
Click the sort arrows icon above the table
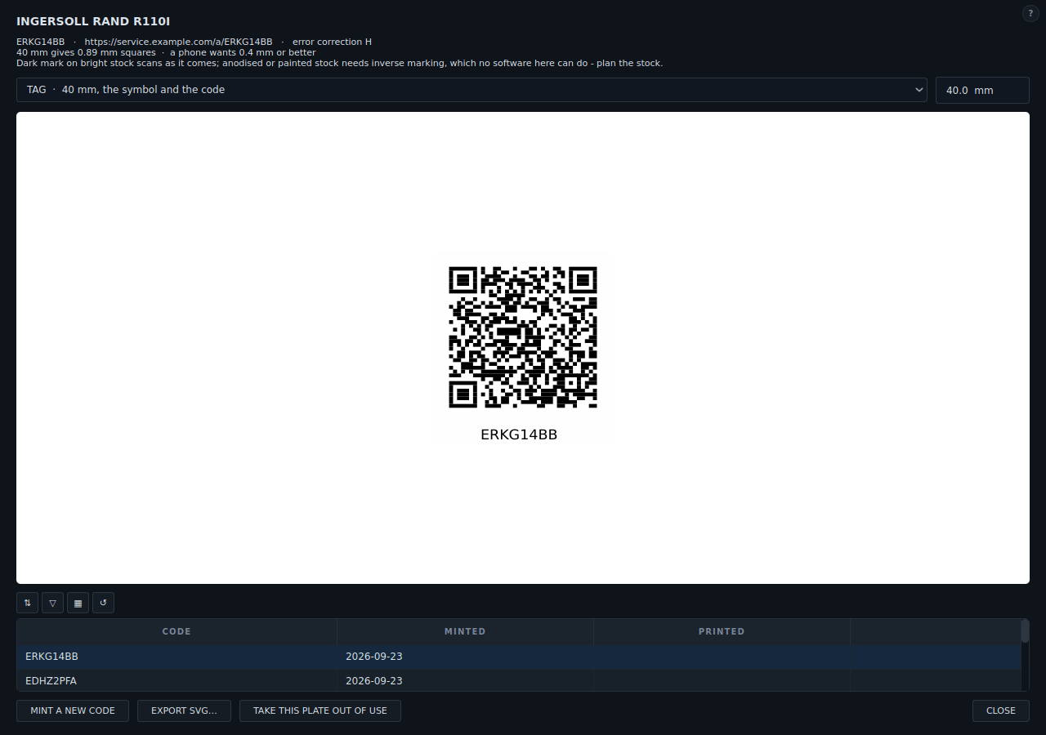point(27,603)
